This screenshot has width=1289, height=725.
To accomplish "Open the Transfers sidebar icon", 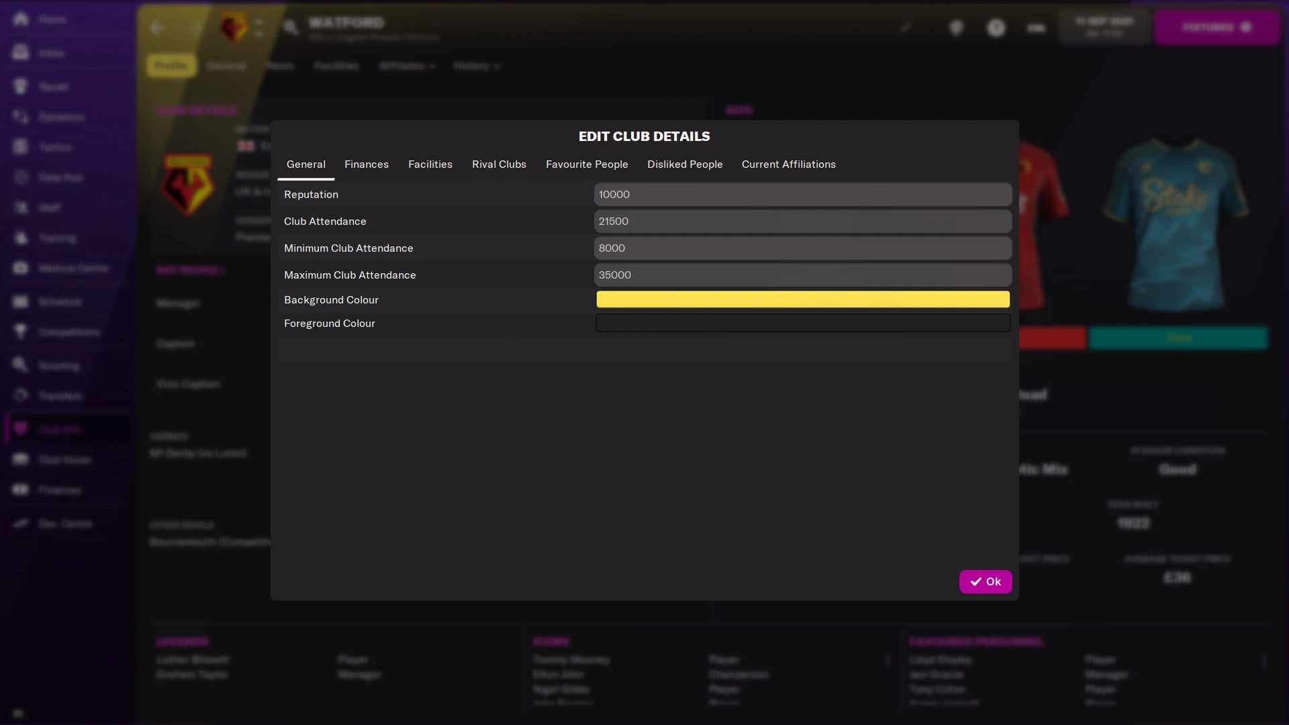I will pyautogui.click(x=19, y=395).
